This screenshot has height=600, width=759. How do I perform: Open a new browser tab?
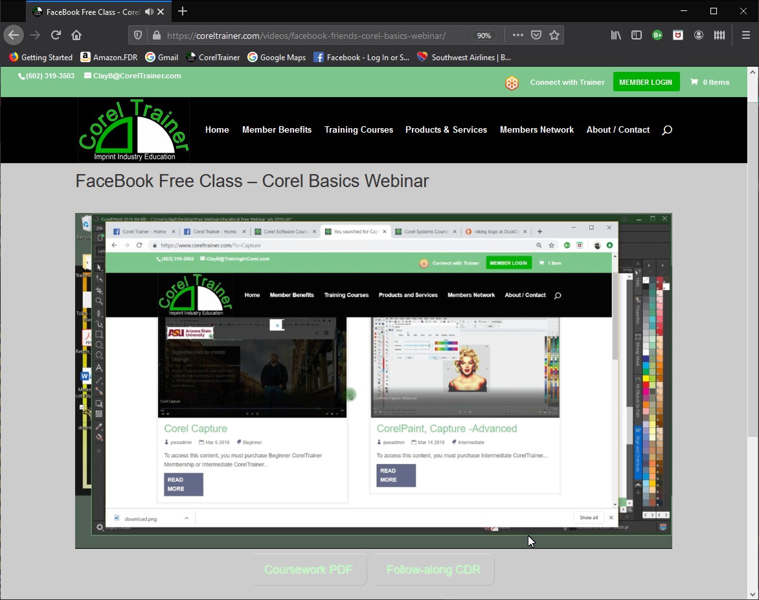coord(183,11)
